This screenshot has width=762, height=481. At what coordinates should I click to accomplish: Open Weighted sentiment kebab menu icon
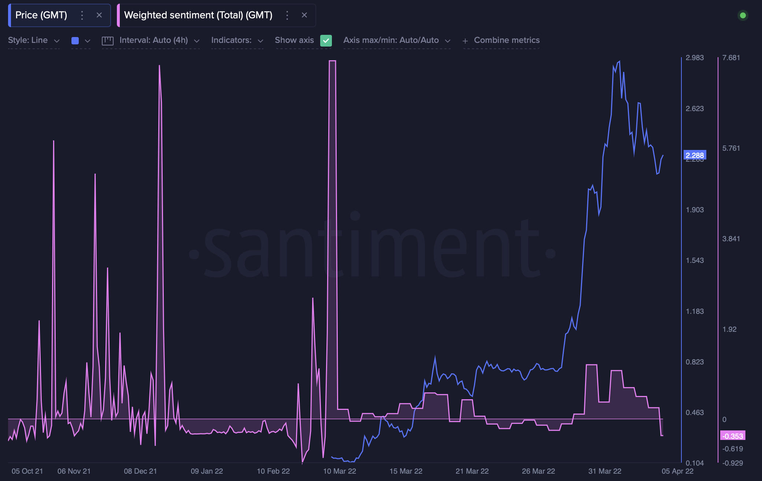click(287, 15)
